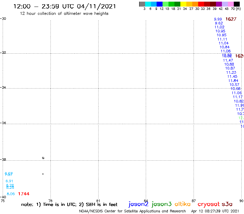
Task: Click the longitude axis label 87
Action: coord(194,201)
